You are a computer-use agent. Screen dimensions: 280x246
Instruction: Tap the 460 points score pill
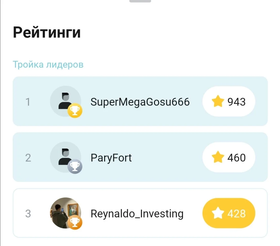(229, 157)
